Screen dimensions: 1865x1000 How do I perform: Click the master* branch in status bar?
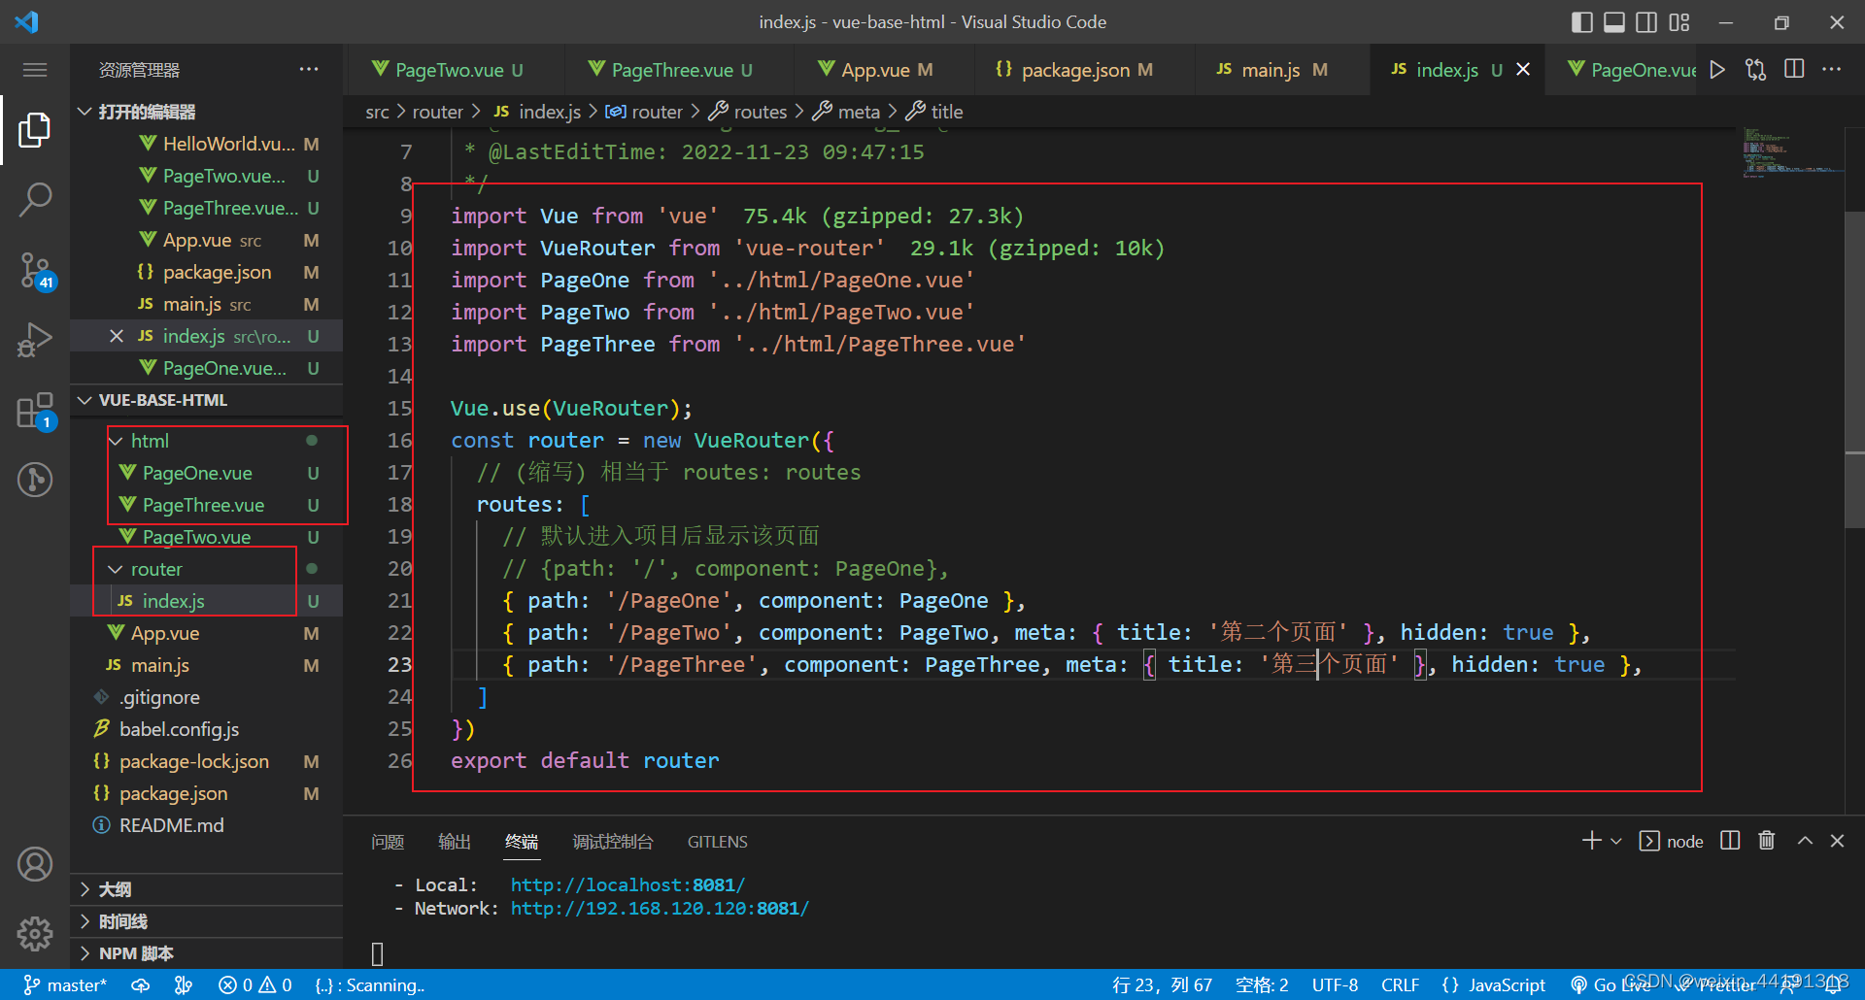click(x=64, y=984)
